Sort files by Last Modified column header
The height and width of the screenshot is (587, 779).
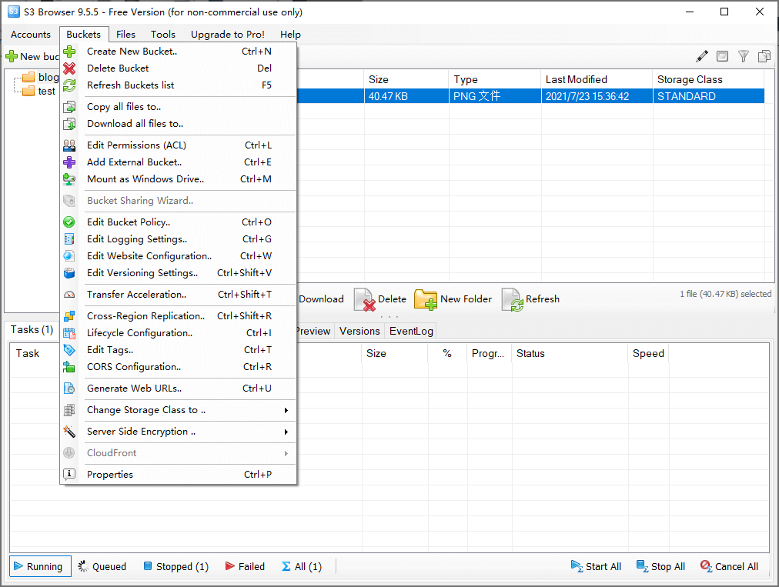pyautogui.click(x=596, y=79)
